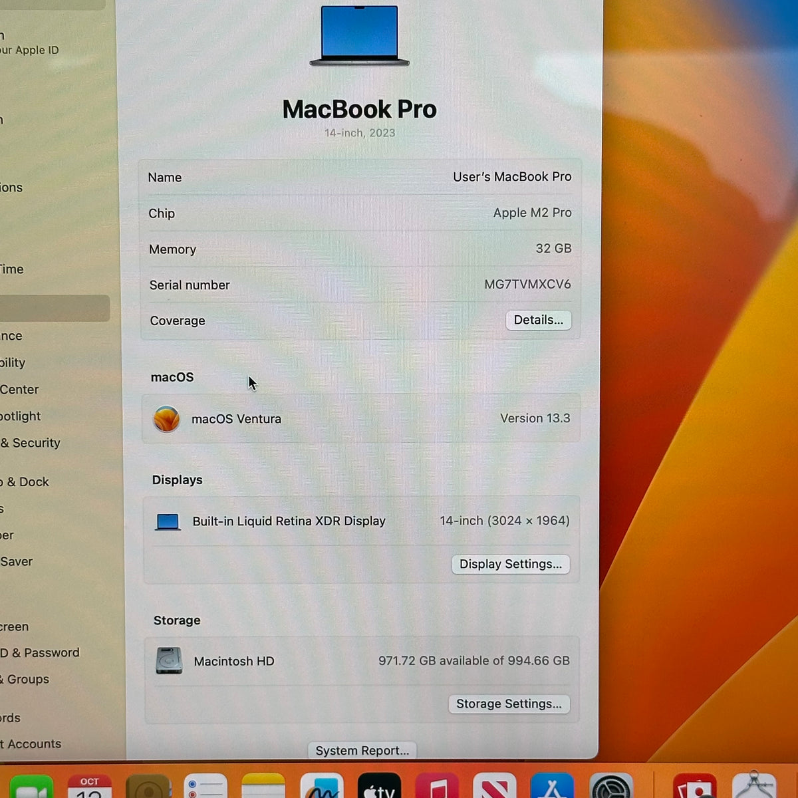
Task: Open the coverage Details button
Action: 538,320
